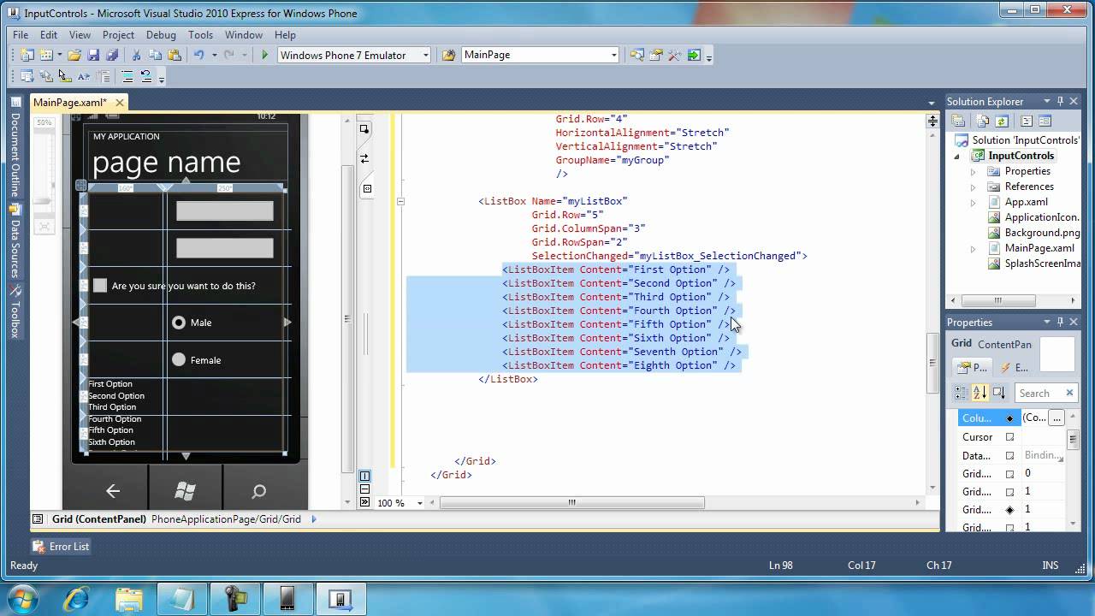Click the Properties panel vertical scrollbar
Viewport: 1095px width, 616px height.
point(1073,440)
